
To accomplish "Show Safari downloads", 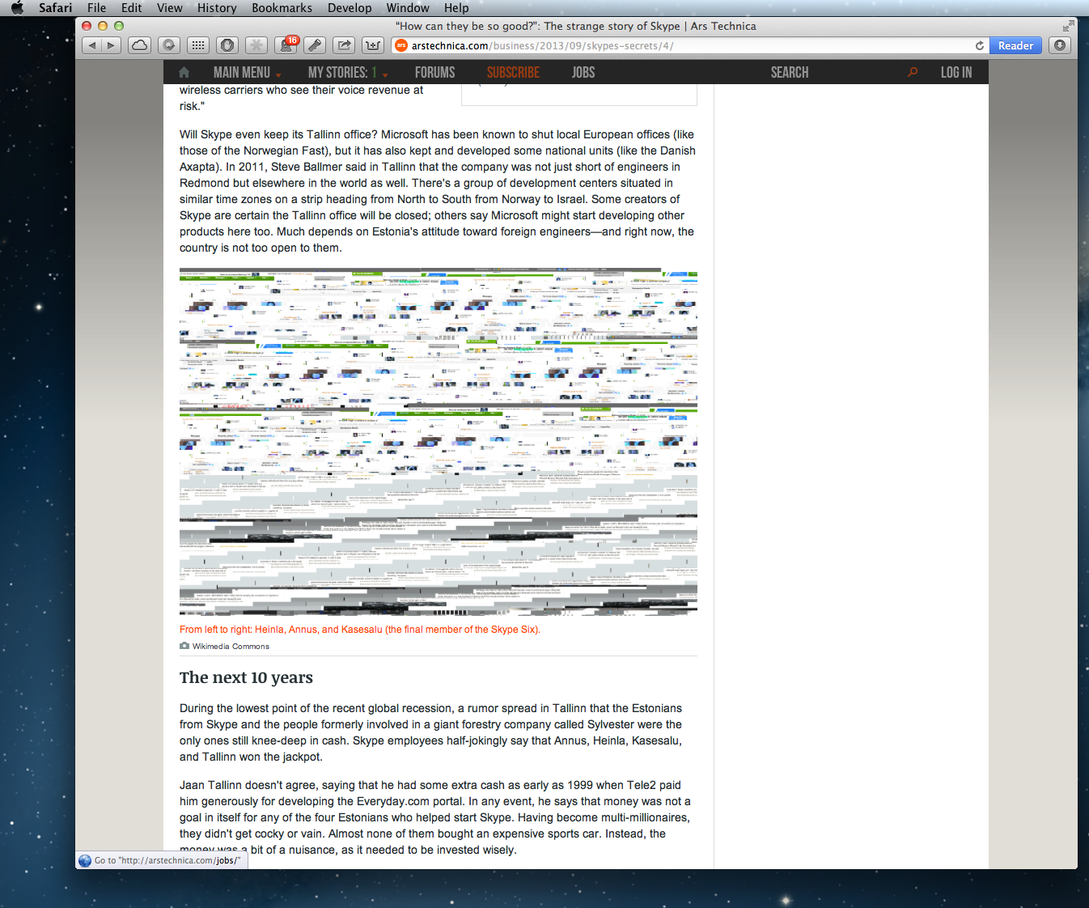I will pyautogui.click(x=1060, y=45).
